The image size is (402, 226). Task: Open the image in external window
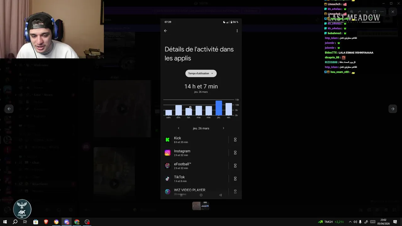pyautogui.click(x=374, y=12)
